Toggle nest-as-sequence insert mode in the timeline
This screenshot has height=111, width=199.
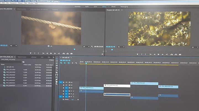point(61,63)
